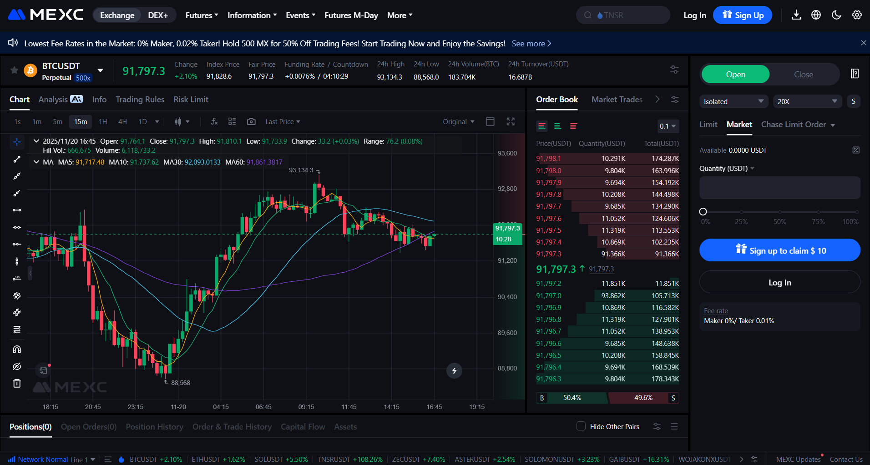Click the Sign up to claim $10 button

pyautogui.click(x=779, y=250)
